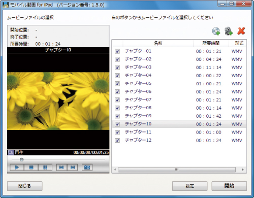Click the 00:00:08/00:01:25 time counter

(x=91, y=152)
